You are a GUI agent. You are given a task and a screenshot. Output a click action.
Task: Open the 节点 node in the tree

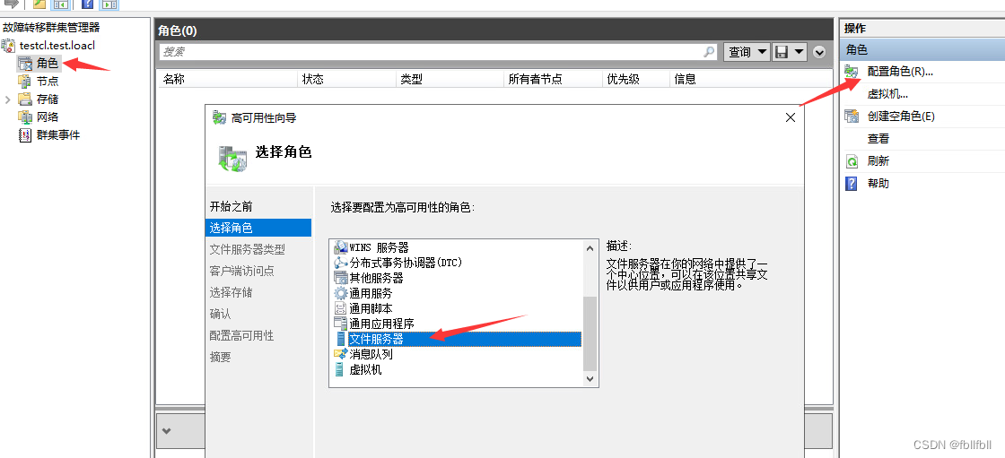pos(48,82)
